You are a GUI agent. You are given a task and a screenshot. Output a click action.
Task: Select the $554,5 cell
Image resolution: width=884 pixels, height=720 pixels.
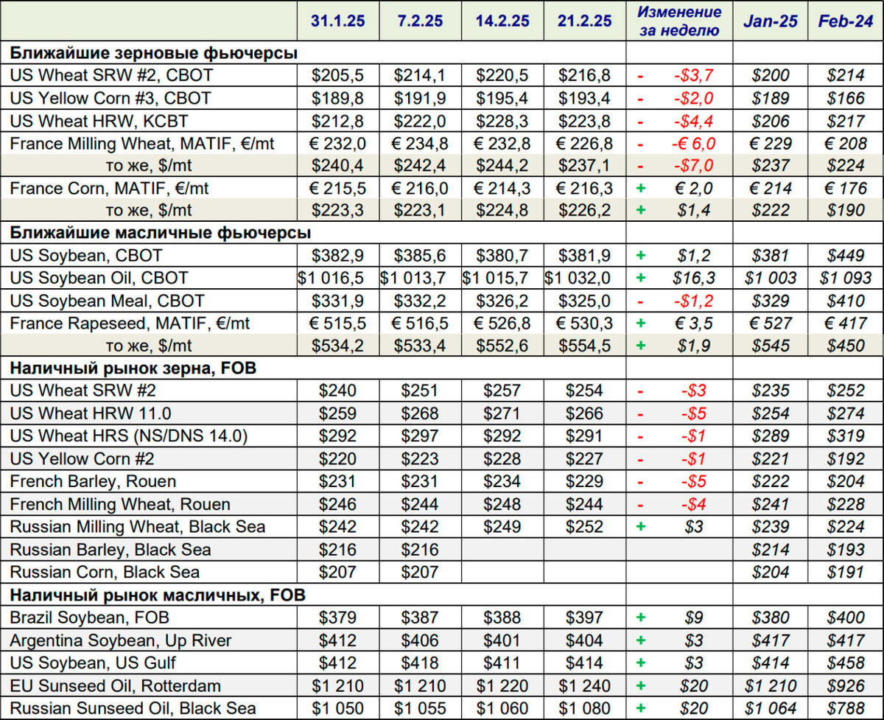coord(585,346)
